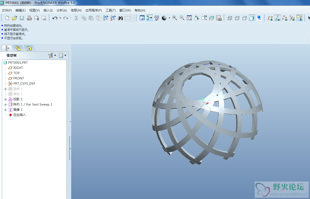Viewport: 310px width, 199px height.
Task: Switch to hidden line display mode
Action: click(237, 18)
